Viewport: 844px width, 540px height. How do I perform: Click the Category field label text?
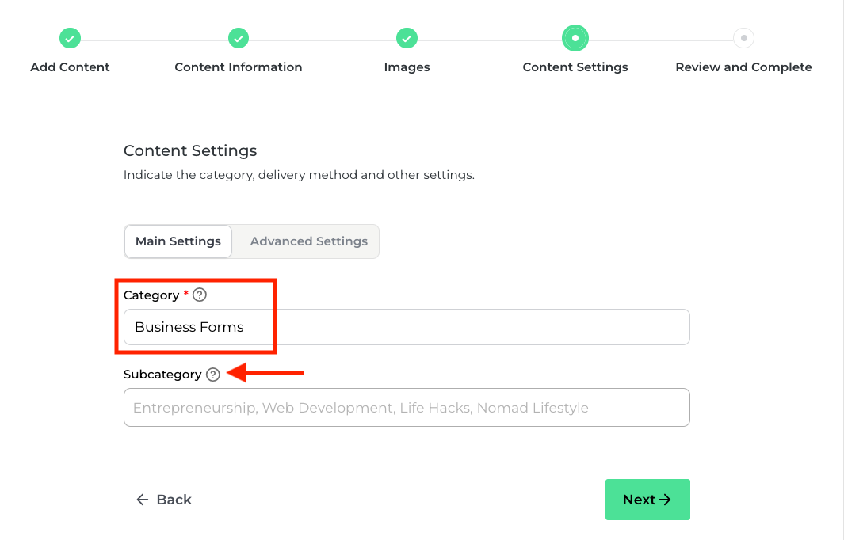[151, 295]
